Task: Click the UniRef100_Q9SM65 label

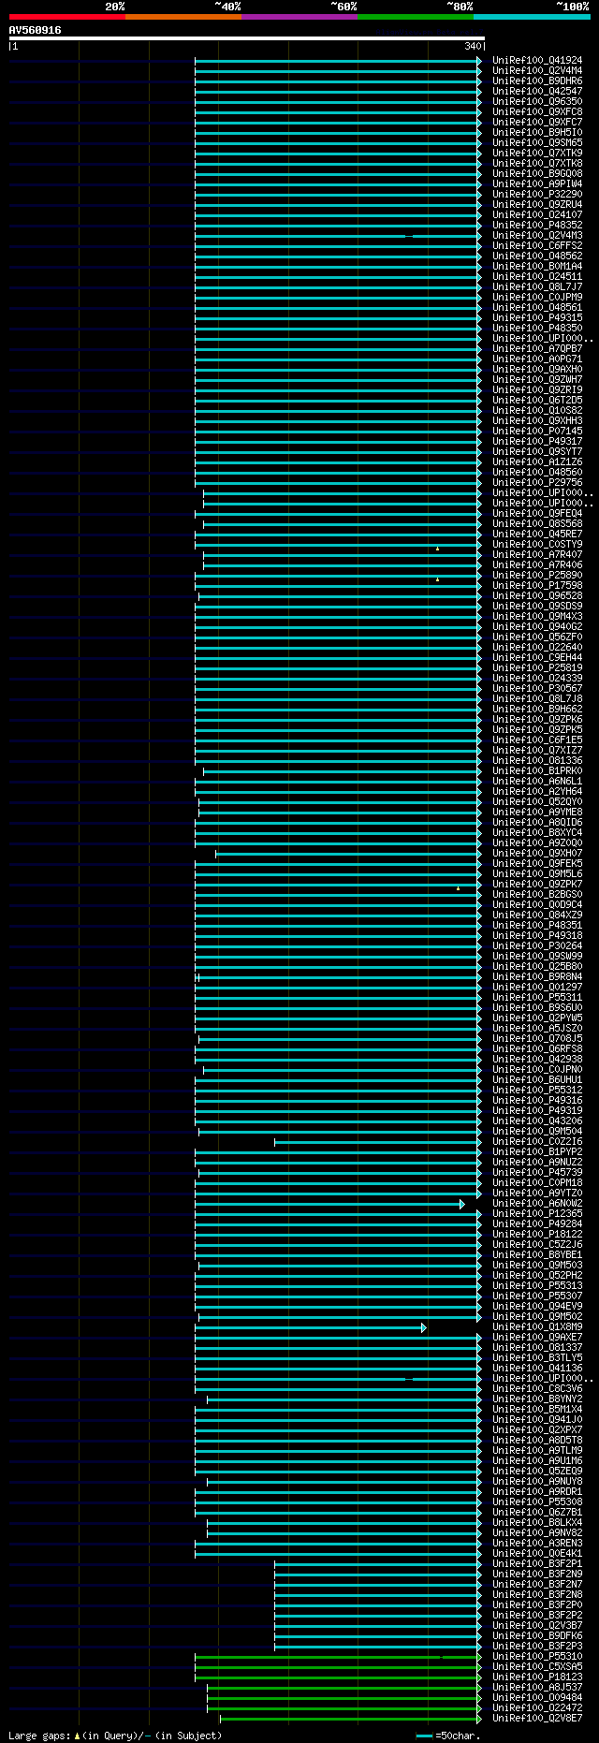Action: tap(537, 142)
